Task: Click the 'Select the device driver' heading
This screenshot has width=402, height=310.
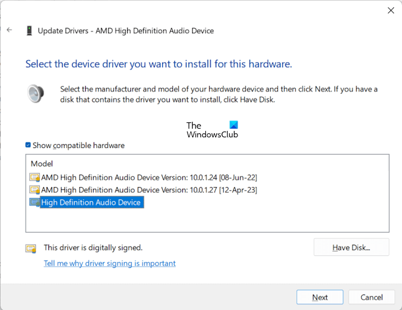Action: click(159, 64)
